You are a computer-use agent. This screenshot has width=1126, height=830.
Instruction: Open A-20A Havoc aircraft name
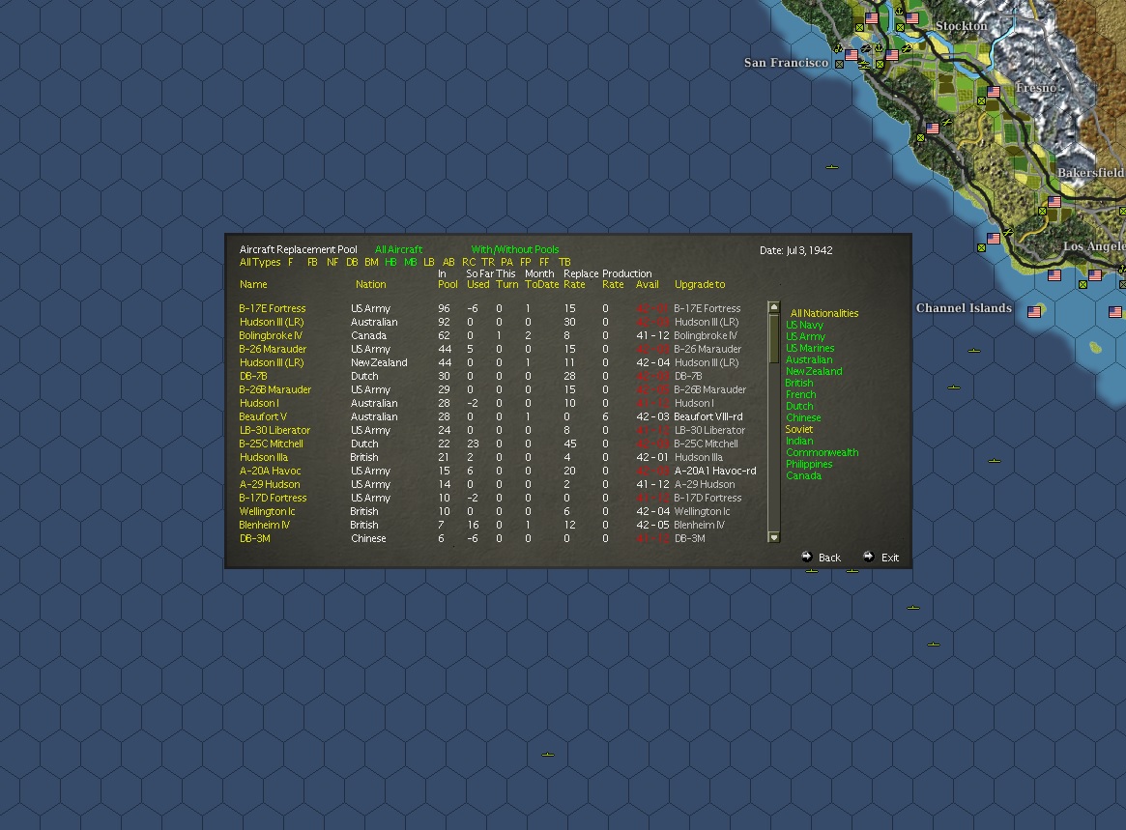270,471
